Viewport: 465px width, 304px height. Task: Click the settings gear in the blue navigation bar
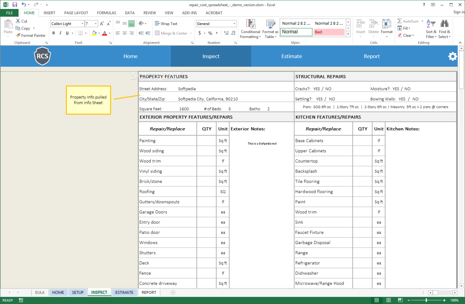pyautogui.click(x=453, y=56)
